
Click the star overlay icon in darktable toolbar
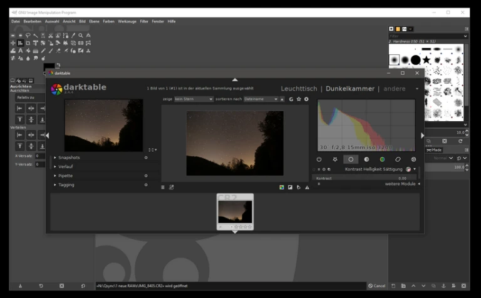coord(299,99)
